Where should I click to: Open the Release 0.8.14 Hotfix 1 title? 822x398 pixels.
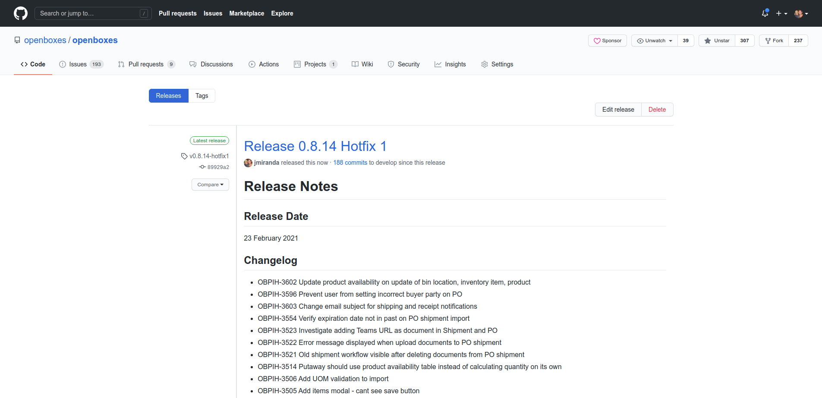(x=315, y=146)
